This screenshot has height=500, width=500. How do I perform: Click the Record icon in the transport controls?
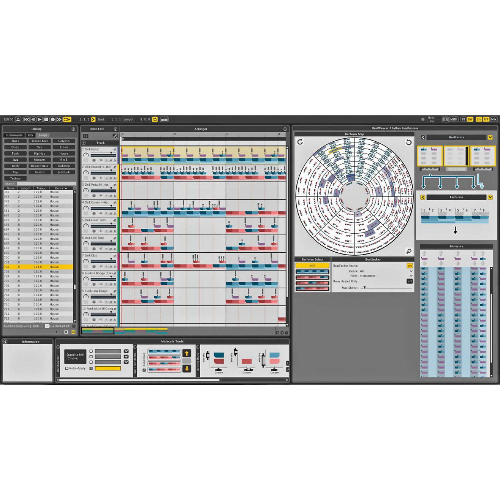[x=53, y=119]
